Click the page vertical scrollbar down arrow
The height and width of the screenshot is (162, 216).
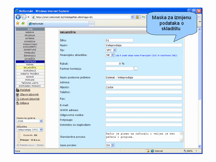tap(199, 146)
